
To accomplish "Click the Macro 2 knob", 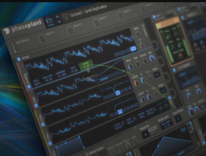I will pos(70,30).
